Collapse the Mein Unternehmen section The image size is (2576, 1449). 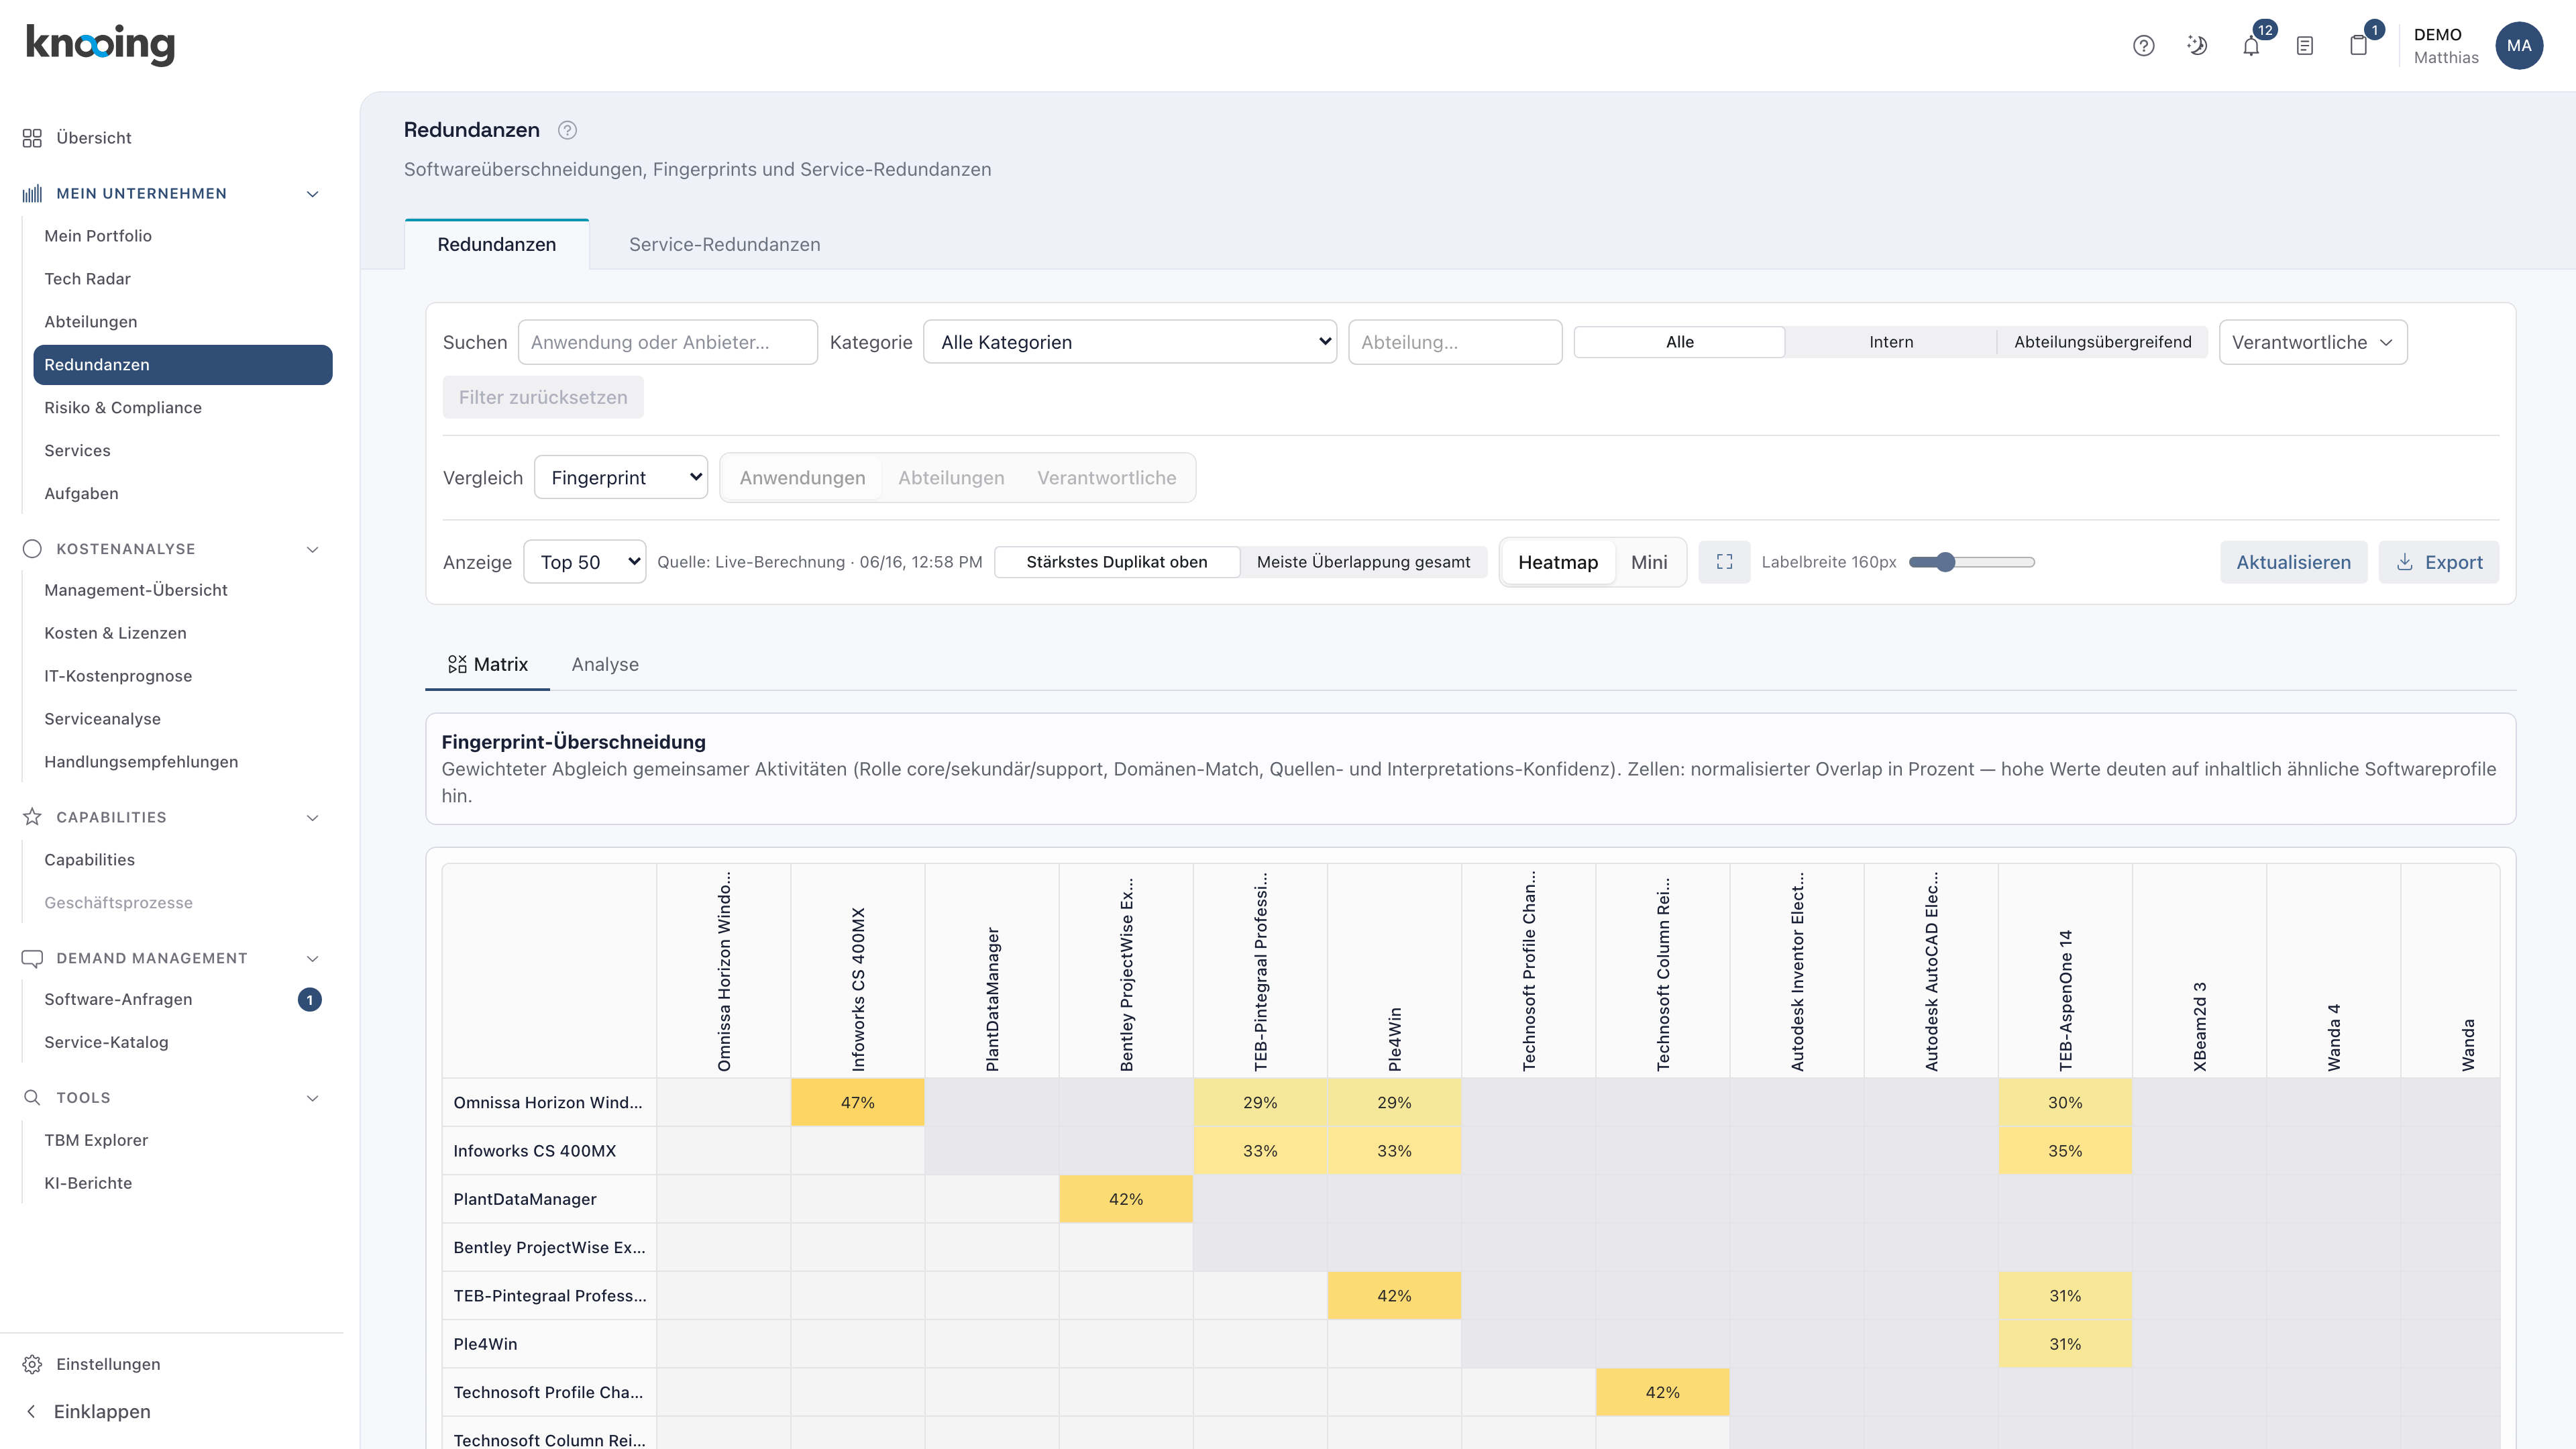312,194
